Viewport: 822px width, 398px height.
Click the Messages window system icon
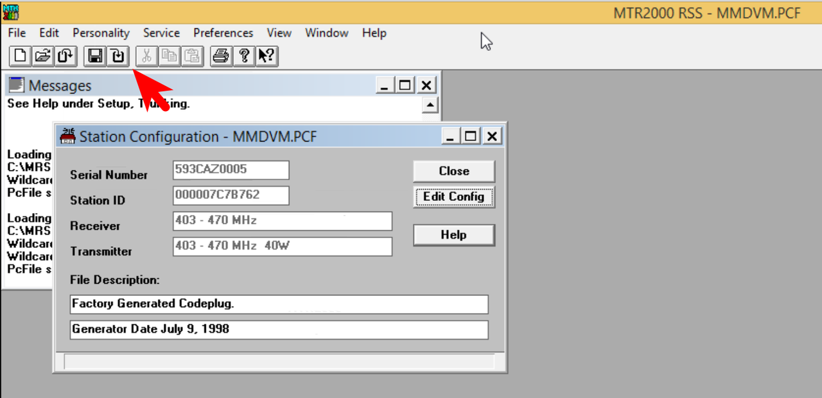point(16,85)
